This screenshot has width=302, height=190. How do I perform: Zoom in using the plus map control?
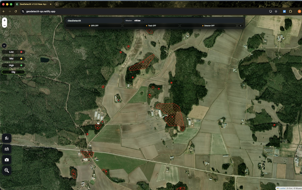pos(4,20)
